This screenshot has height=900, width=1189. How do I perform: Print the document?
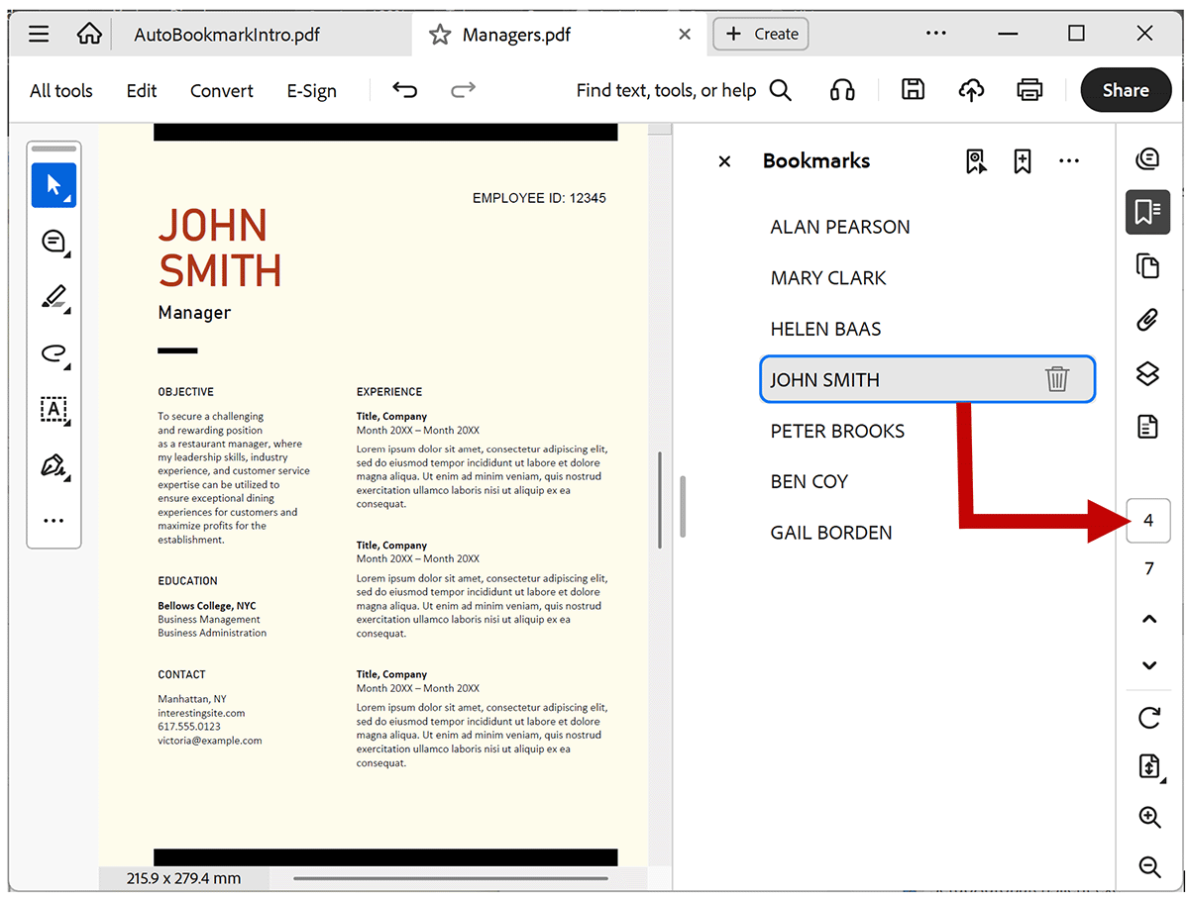coord(1029,90)
